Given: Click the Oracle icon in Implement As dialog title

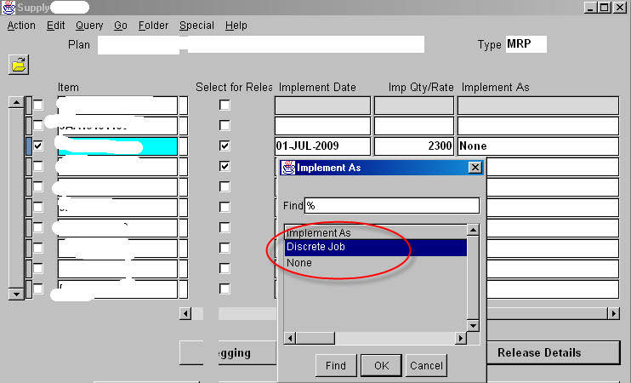Looking at the screenshot, I should (x=287, y=168).
